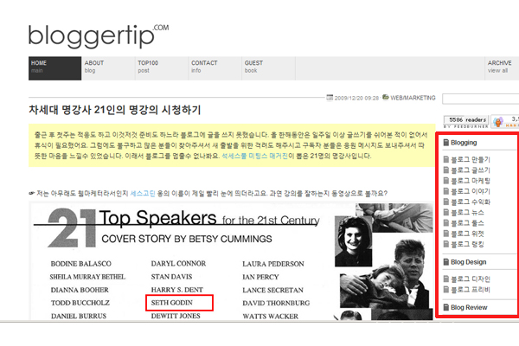The width and height of the screenshot is (519, 346).
Task: Click the icon beside 블로그 이야기
Action: pos(446,191)
